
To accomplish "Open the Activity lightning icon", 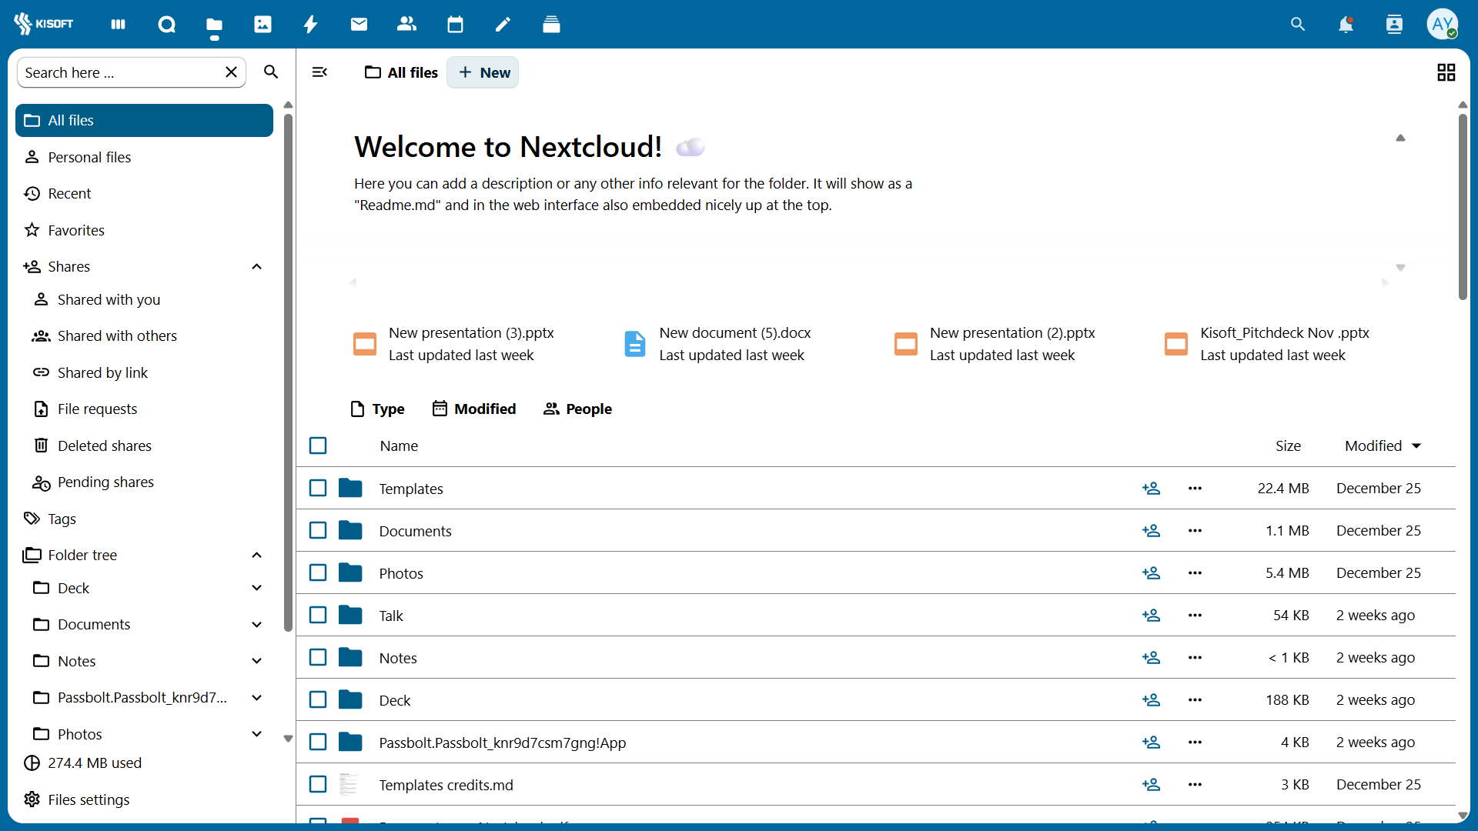I will (x=311, y=25).
